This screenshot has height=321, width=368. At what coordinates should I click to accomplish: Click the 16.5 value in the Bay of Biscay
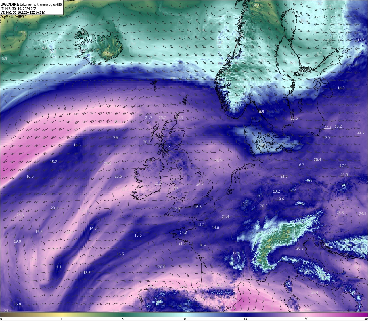coord(120,254)
